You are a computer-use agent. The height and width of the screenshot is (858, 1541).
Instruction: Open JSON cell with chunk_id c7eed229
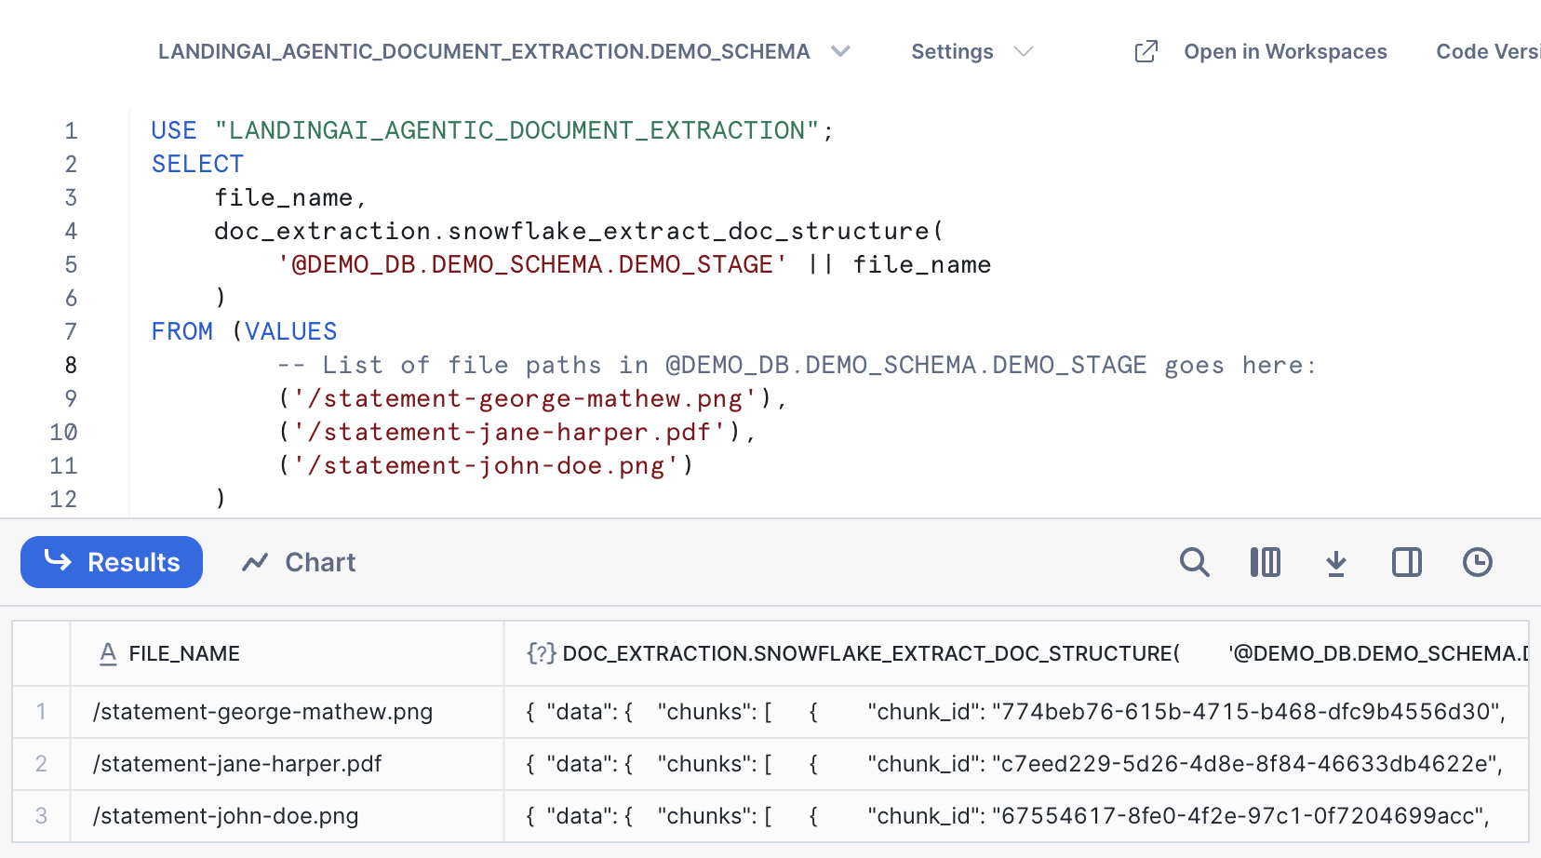click(x=1016, y=764)
